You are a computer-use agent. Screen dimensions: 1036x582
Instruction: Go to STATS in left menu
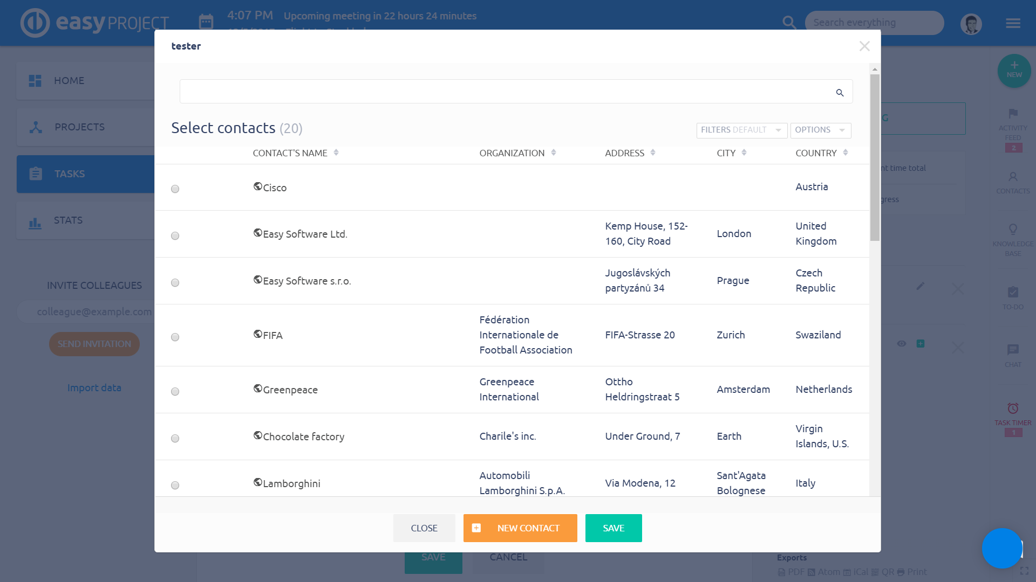pos(85,220)
